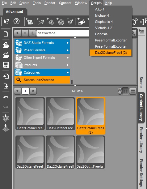Run Daz2OctaneFreeII (2) from Scripts menu
This screenshot has height=189, width=147.
click(111, 53)
